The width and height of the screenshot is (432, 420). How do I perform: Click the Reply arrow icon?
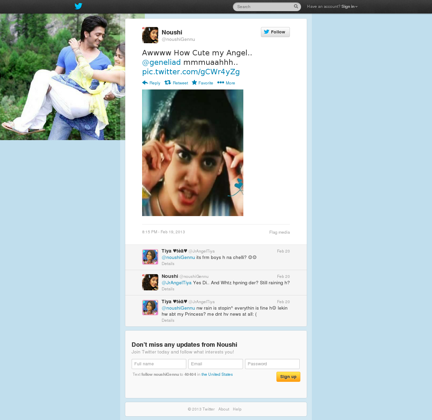click(x=145, y=83)
